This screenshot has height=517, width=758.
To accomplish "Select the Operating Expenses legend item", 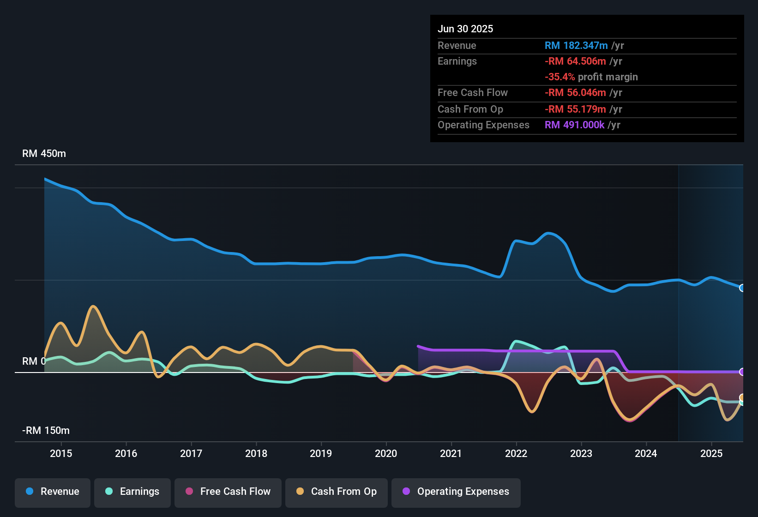I will tap(456, 492).
